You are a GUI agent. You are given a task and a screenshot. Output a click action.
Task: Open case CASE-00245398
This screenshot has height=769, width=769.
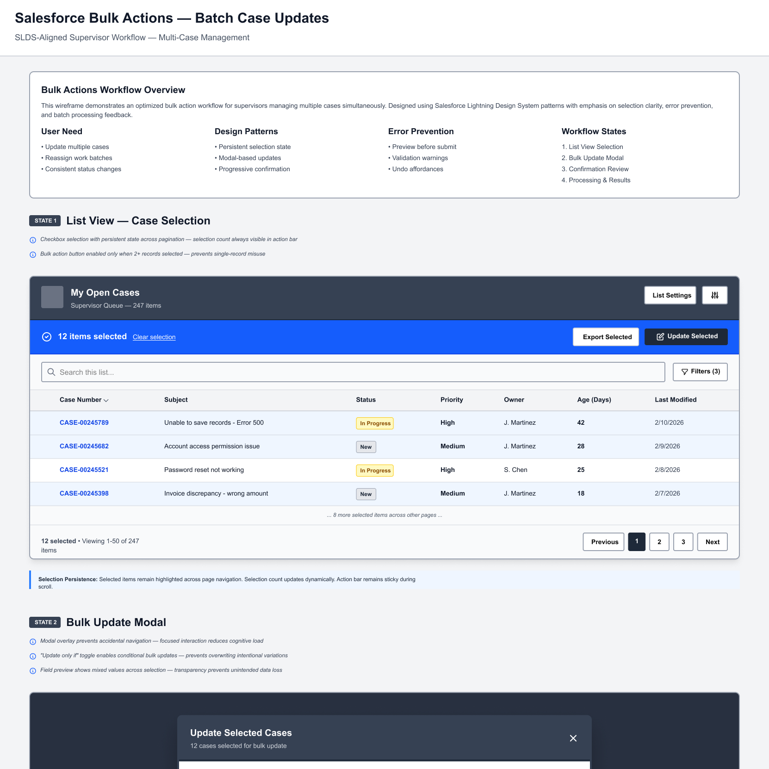[84, 493]
